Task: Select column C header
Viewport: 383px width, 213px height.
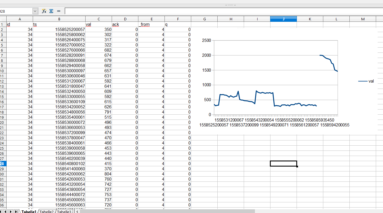Action: pyautogui.click(x=98, y=19)
